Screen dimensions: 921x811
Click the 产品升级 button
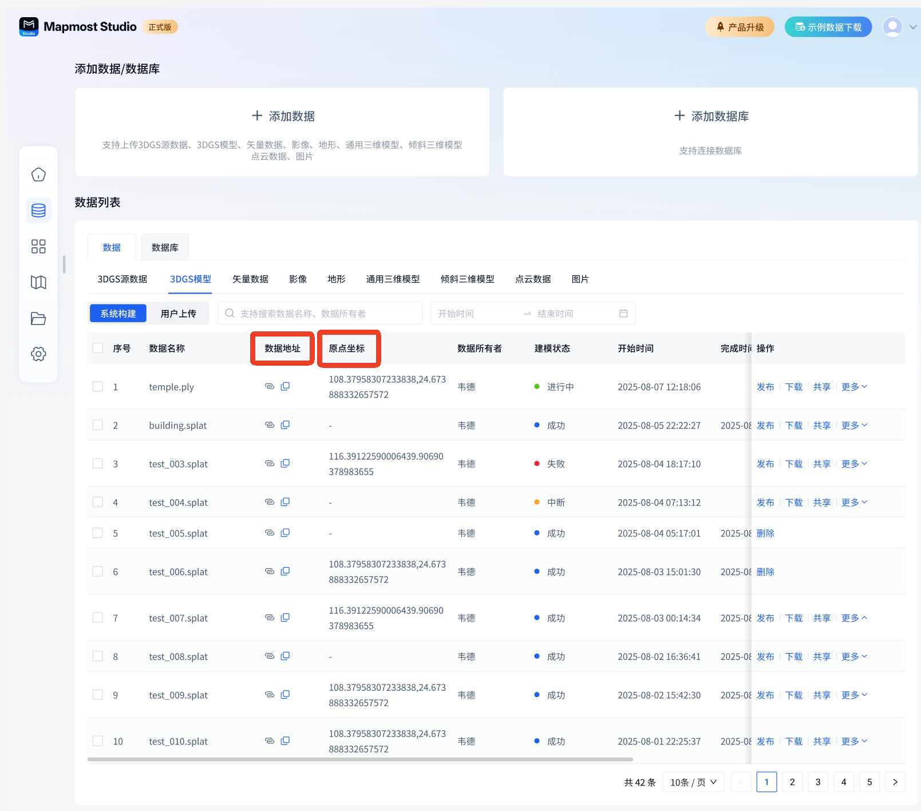[740, 27]
